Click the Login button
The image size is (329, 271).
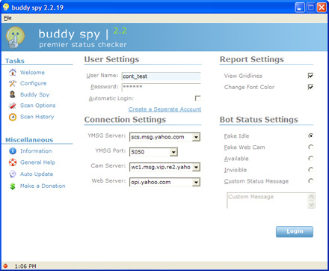pos(295,231)
